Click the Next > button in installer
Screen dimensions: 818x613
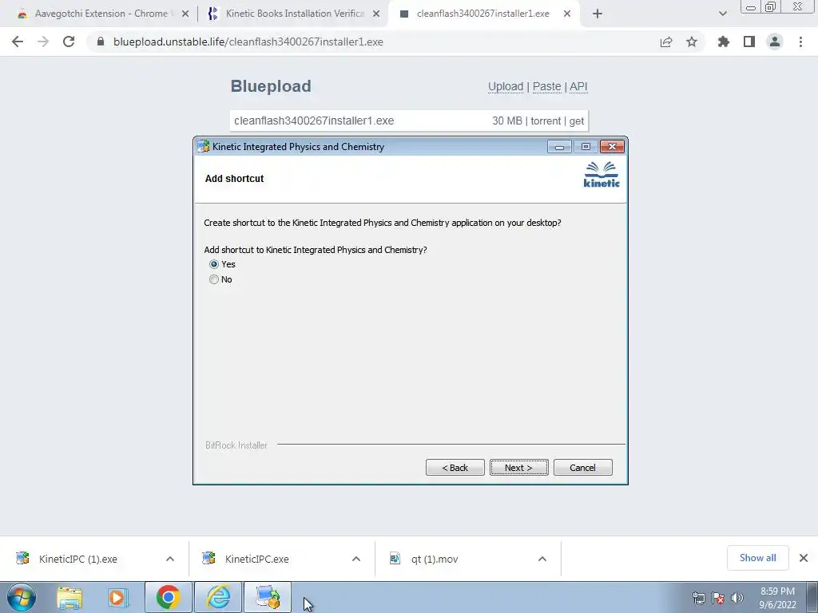(518, 468)
